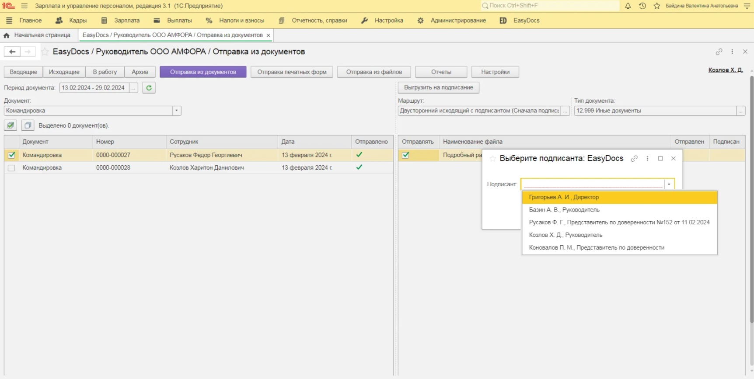Switch to the Входящие tab

[x=24, y=72]
